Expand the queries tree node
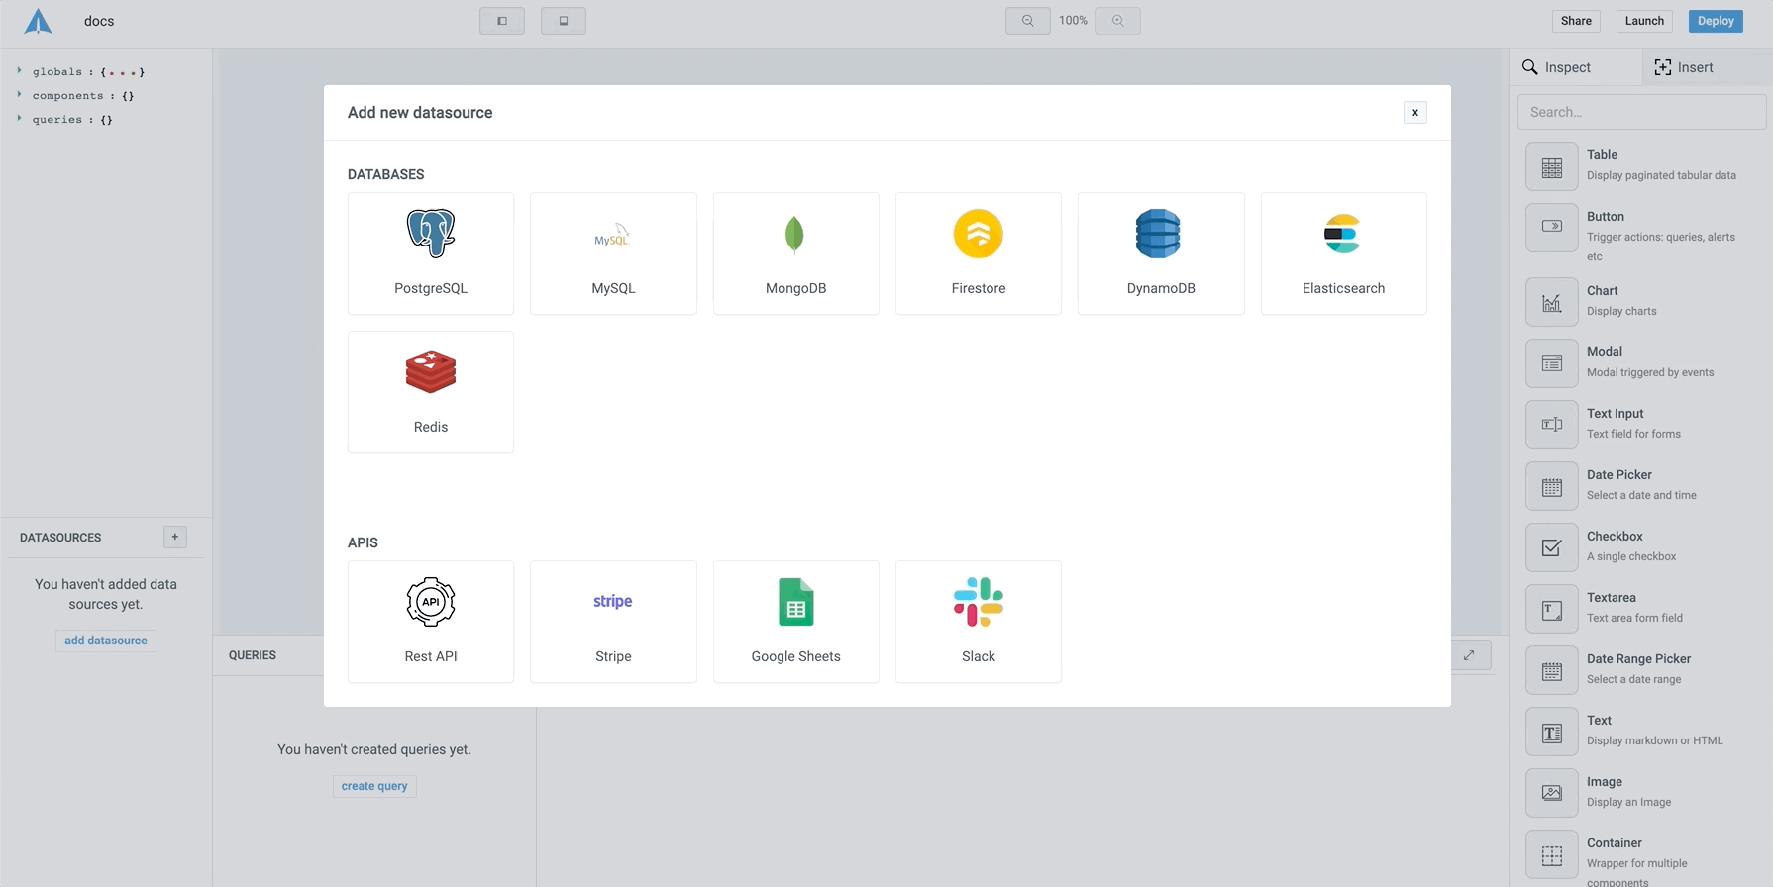1773x887 pixels. tap(19, 119)
